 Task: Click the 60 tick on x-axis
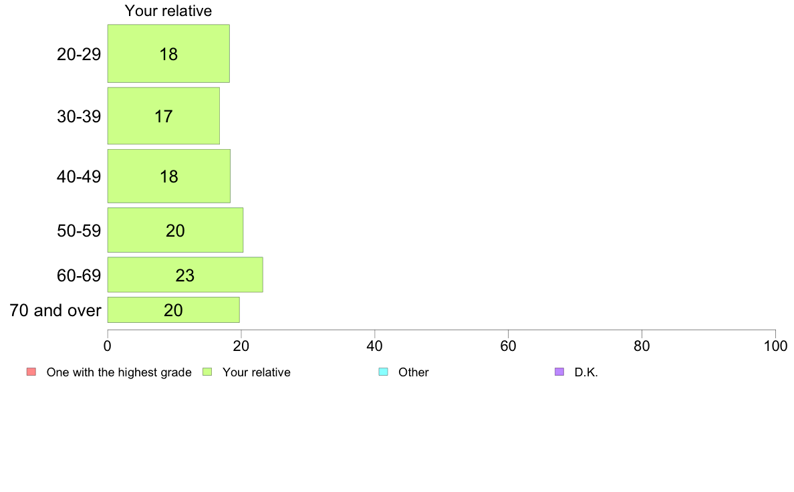click(509, 346)
